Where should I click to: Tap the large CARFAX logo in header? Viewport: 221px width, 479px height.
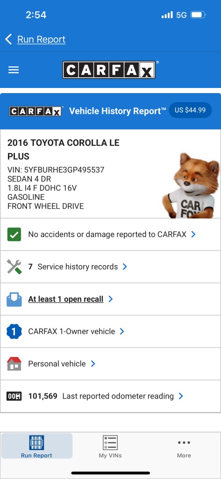coord(109,70)
